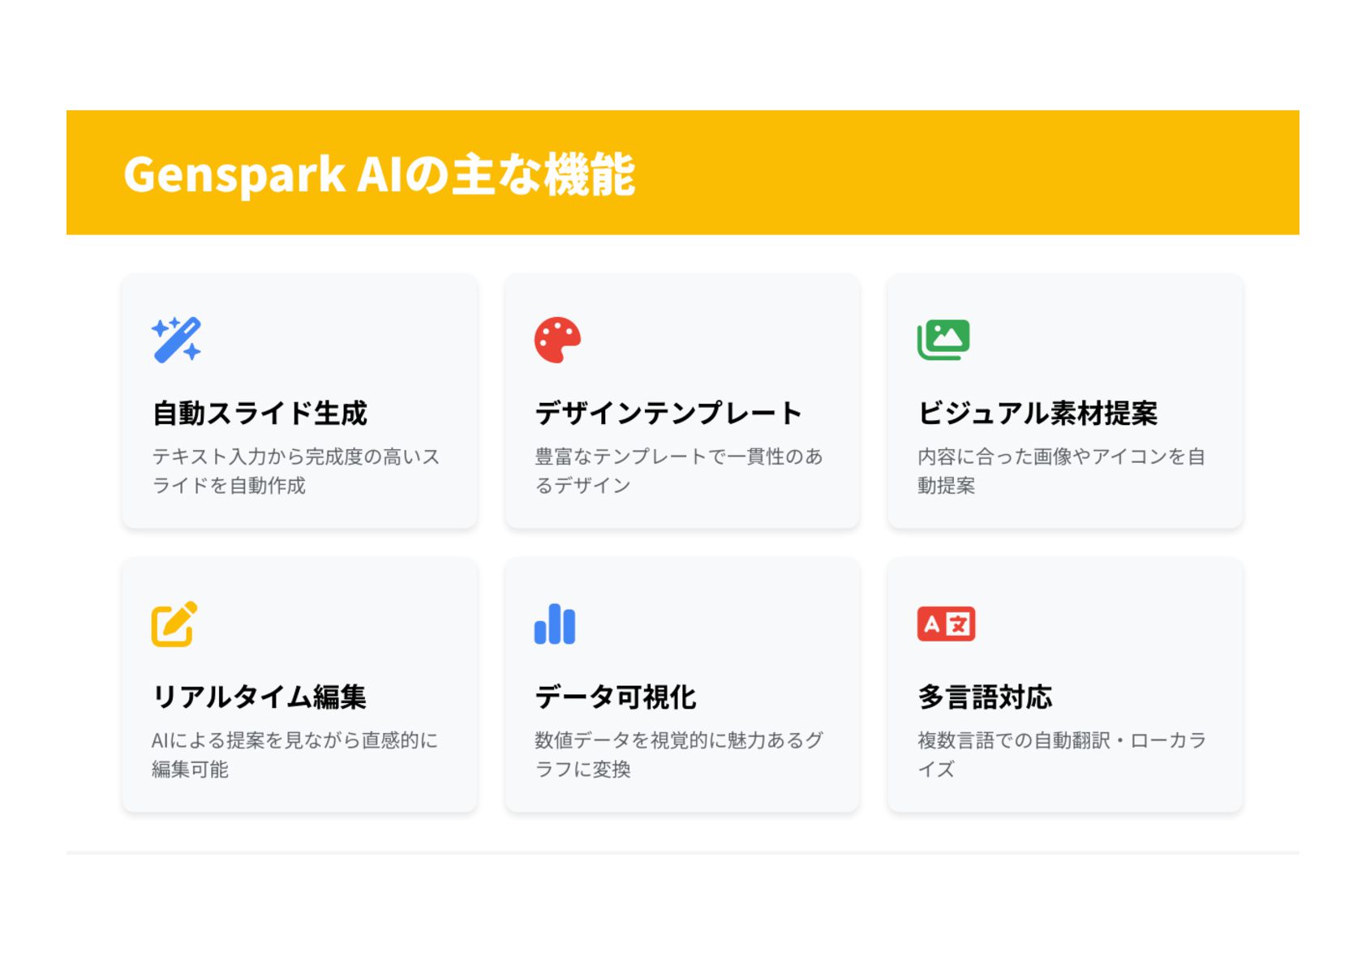Click the green image gallery icon
The width and height of the screenshot is (1366, 965).
point(943,340)
